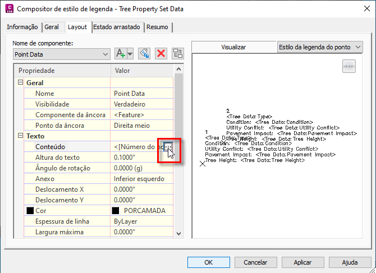The width and height of the screenshot is (376, 273).
Task: Click the Cor property black swatch
Action: 30,211
